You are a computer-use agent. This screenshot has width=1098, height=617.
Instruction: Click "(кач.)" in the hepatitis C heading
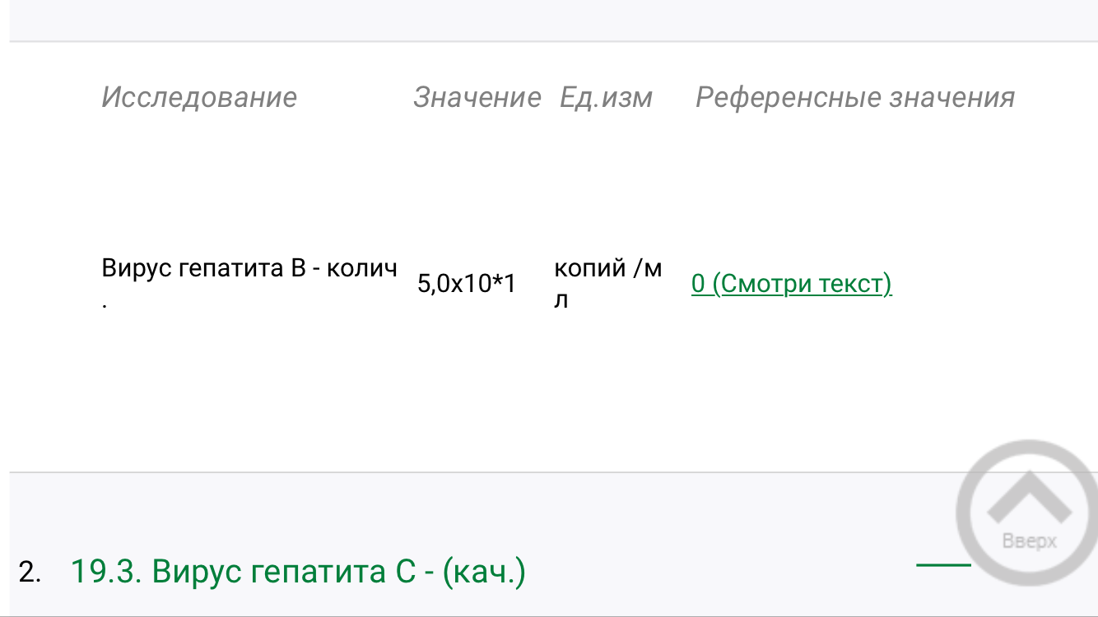coord(484,572)
